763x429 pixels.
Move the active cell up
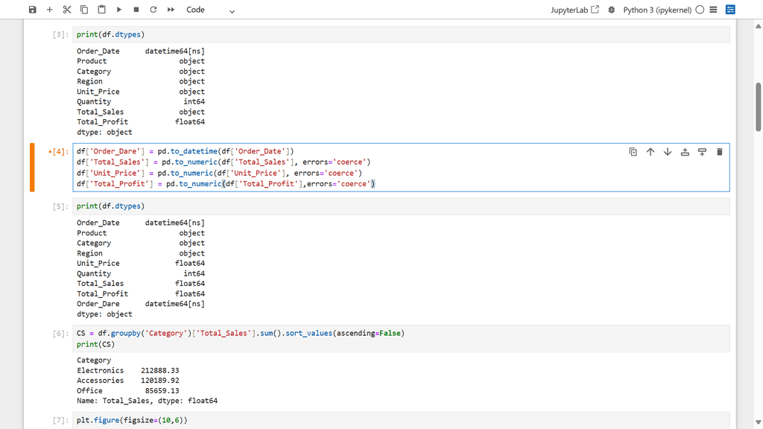[650, 152]
